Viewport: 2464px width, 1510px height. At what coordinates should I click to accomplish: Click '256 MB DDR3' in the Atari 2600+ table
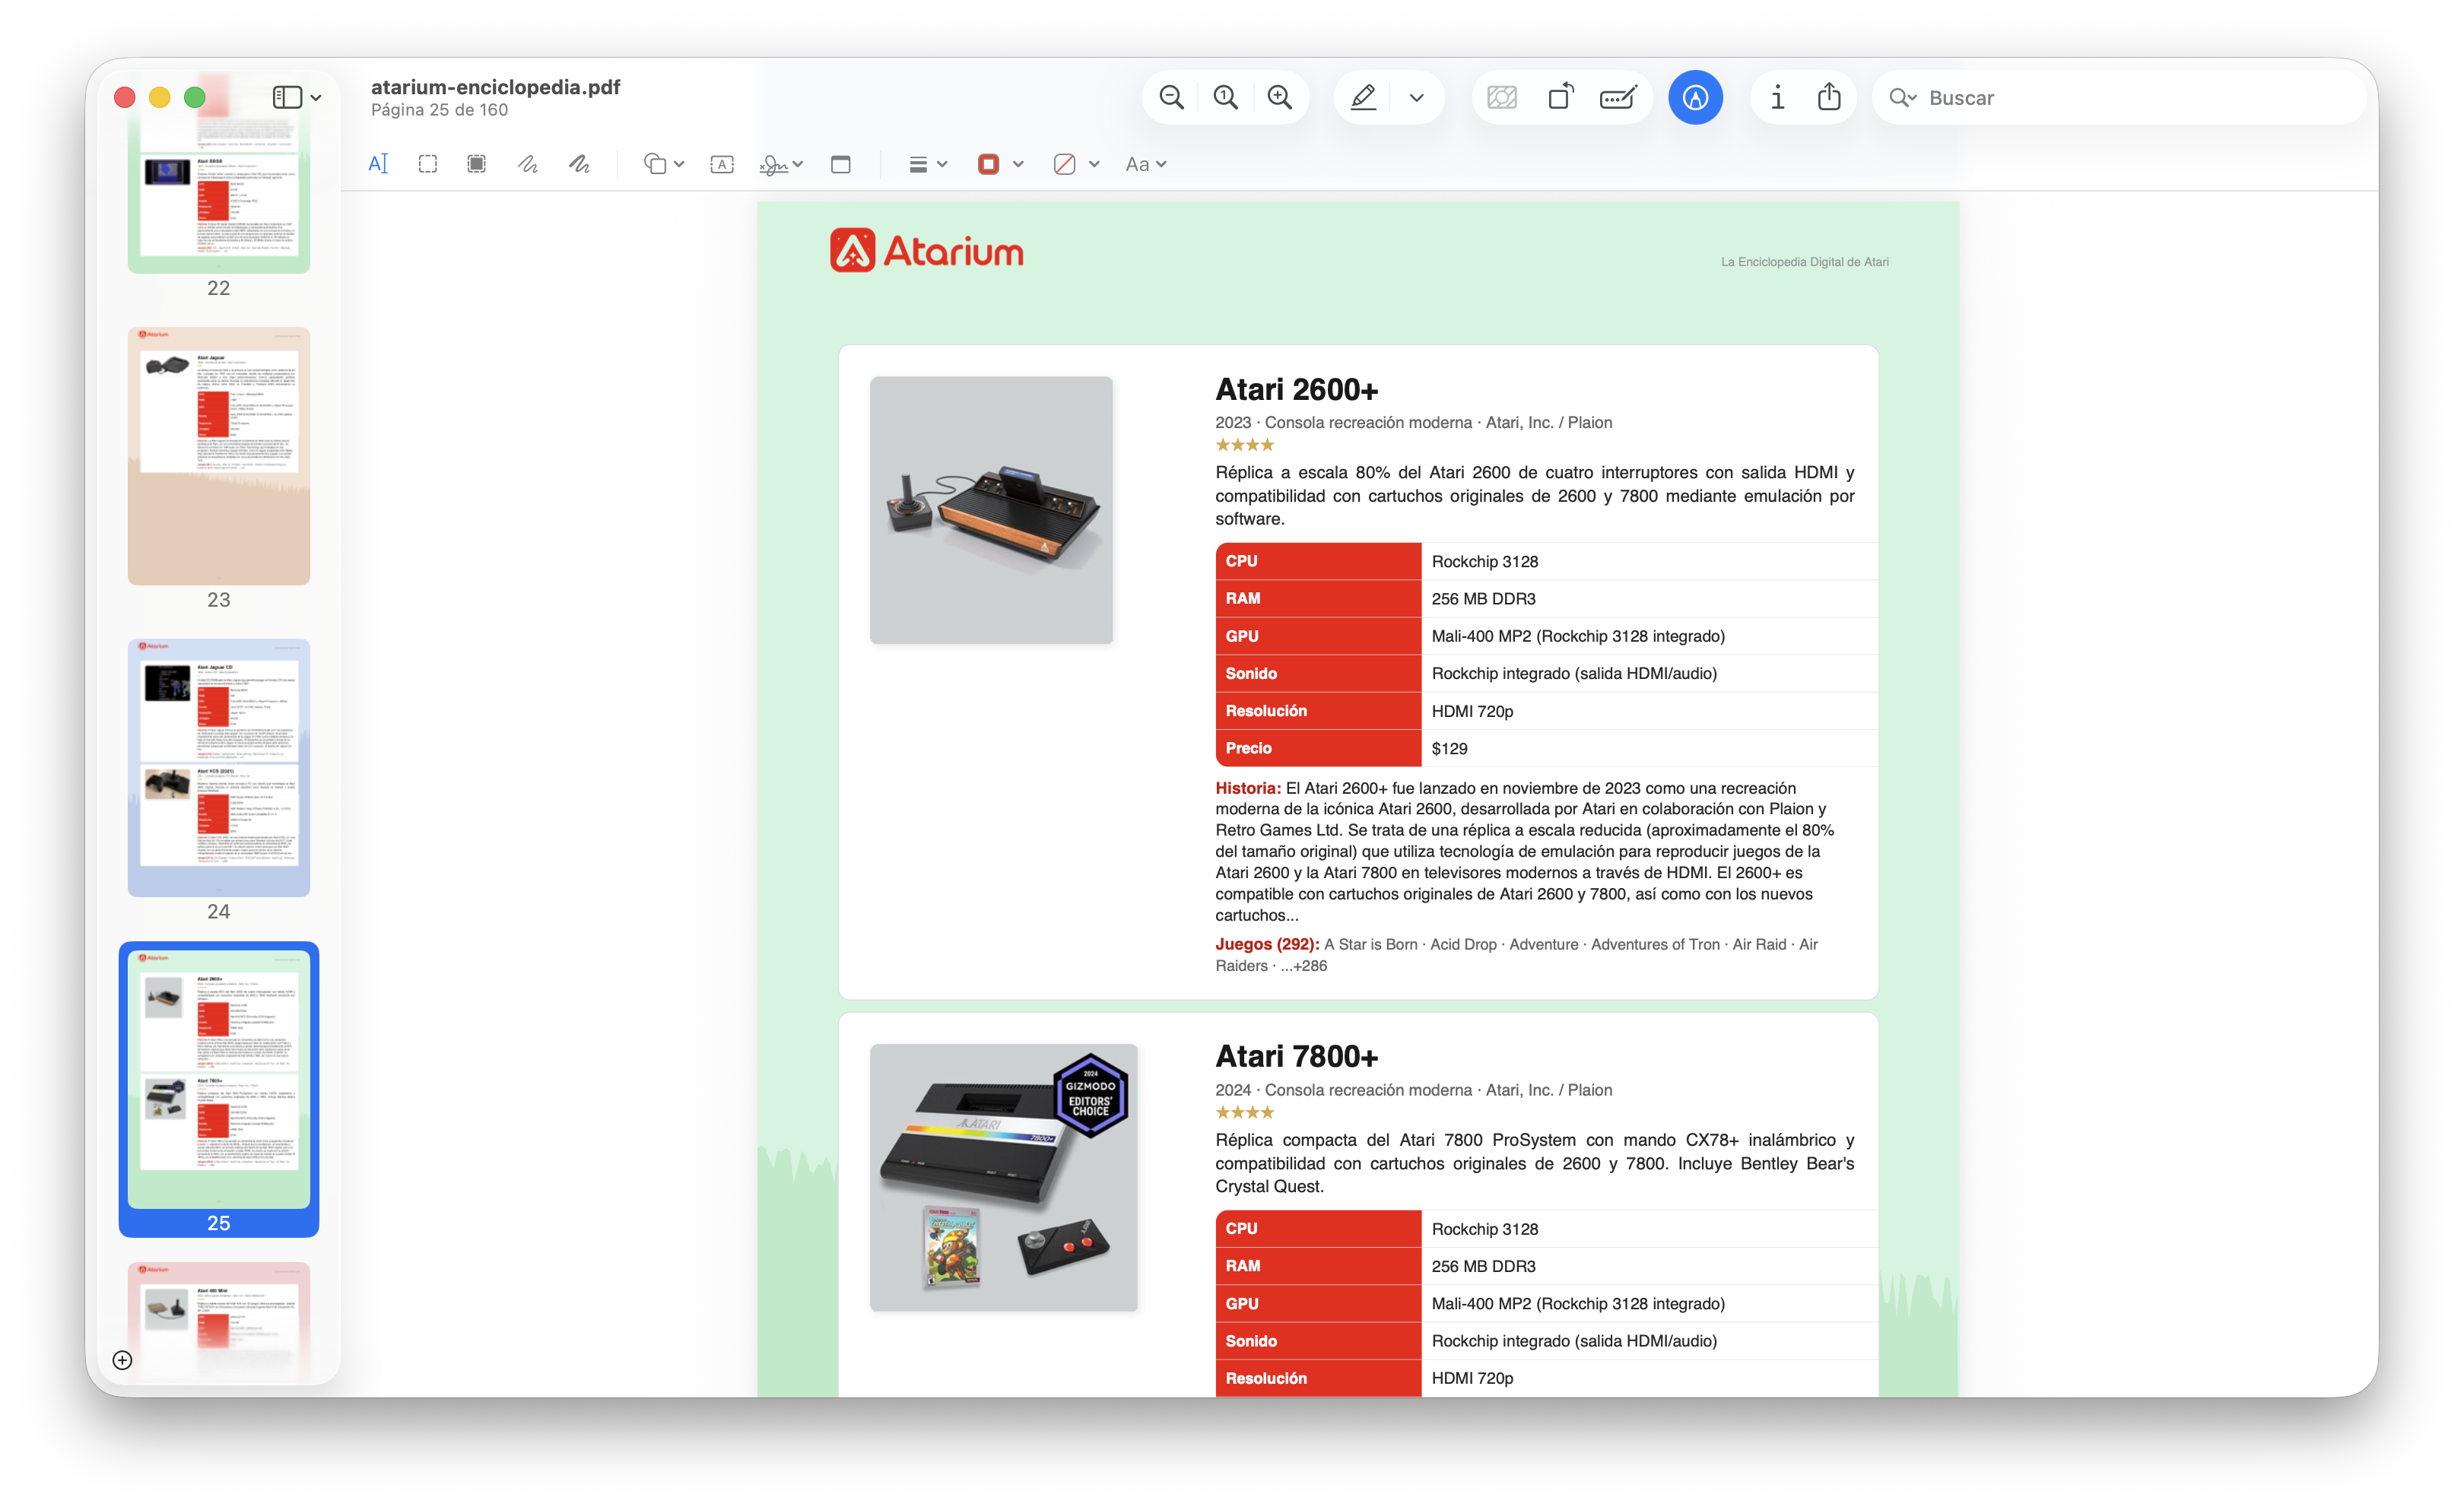pyautogui.click(x=1483, y=598)
